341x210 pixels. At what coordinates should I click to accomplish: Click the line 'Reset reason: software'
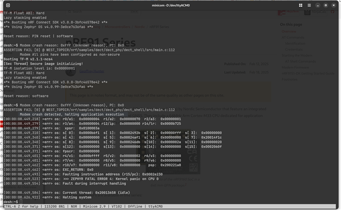pyautogui.click(x=26, y=96)
